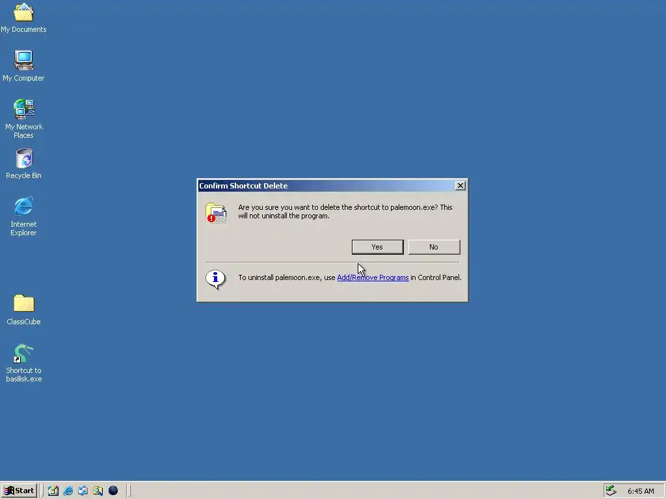This screenshot has height=499, width=666.
Task: Close the Confirm Shortcut Delete dialog
Action: point(460,185)
